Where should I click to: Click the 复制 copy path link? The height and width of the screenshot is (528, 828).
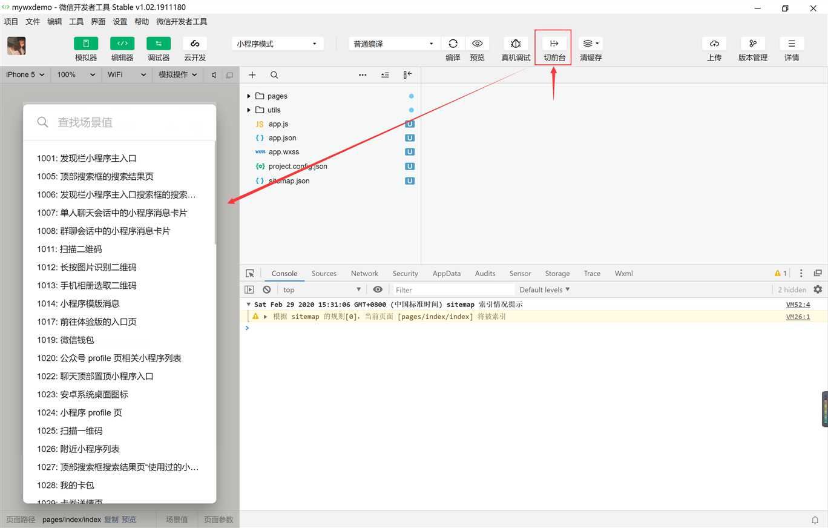click(111, 520)
